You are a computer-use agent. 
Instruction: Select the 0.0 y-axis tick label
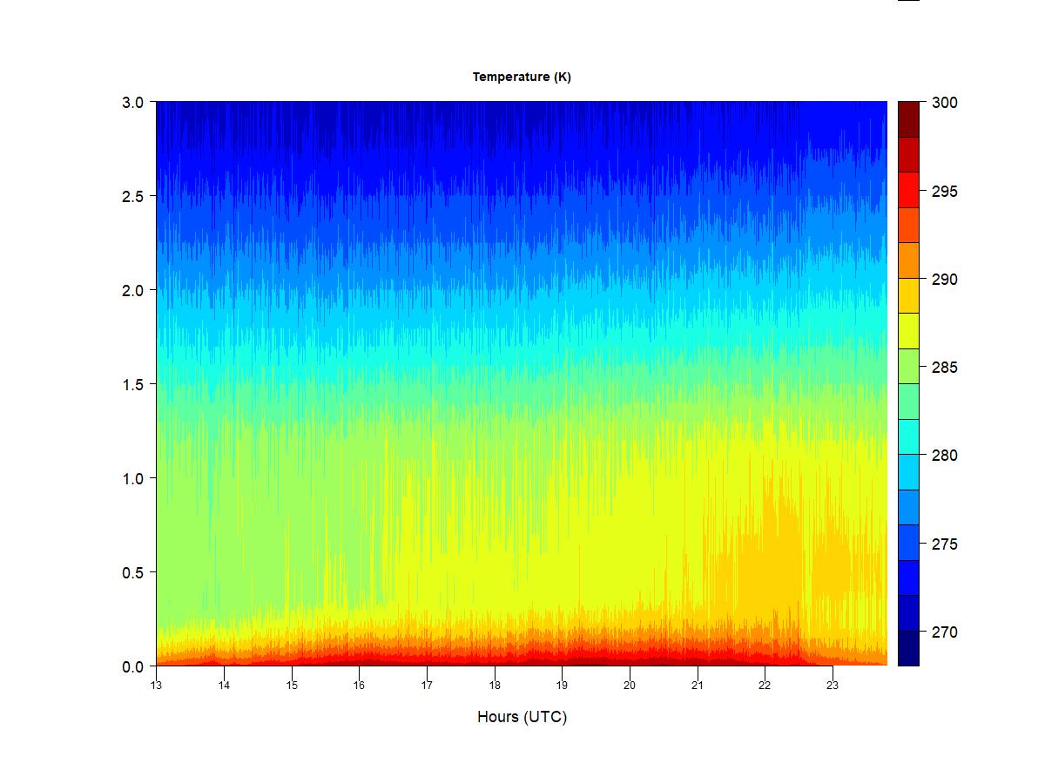coord(132,666)
